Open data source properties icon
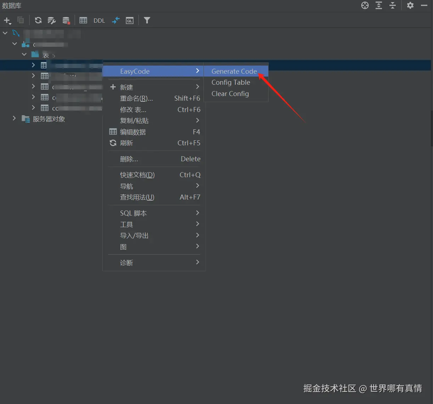The image size is (433, 404). pyautogui.click(x=52, y=20)
